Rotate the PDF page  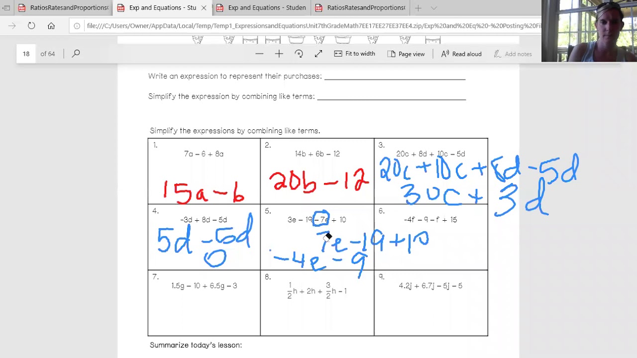299,54
